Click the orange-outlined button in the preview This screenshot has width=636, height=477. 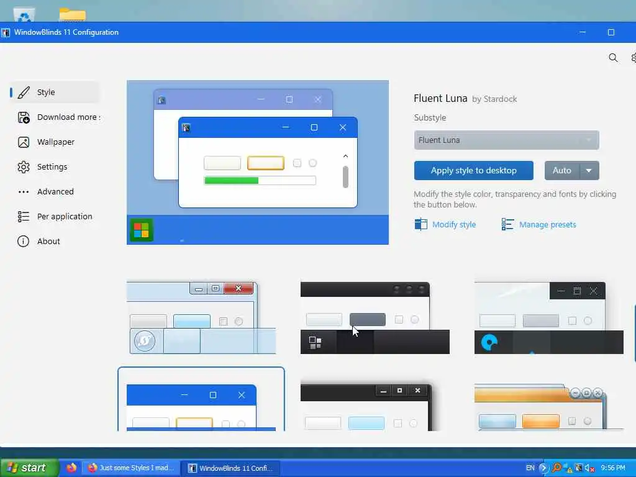[266, 163]
